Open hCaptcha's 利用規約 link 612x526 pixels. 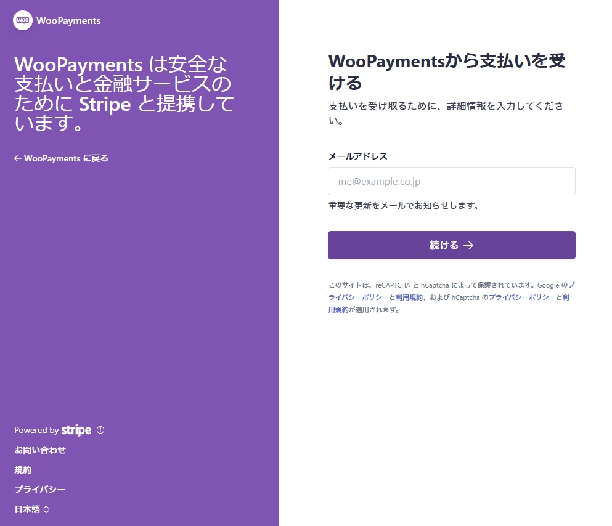pyautogui.click(x=338, y=309)
